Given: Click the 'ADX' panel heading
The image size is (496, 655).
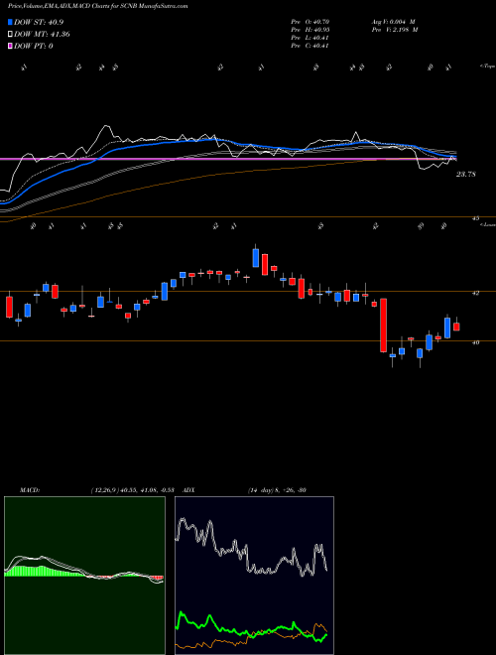Looking at the screenshot, I should pyautogui.click(x=188, y=490).
